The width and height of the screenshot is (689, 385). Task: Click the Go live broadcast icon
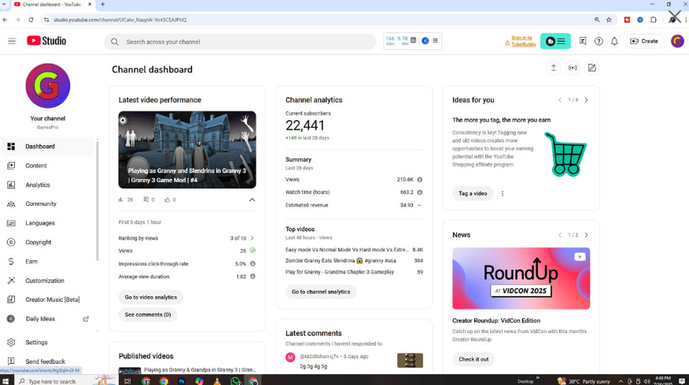(x=573, y=68)
